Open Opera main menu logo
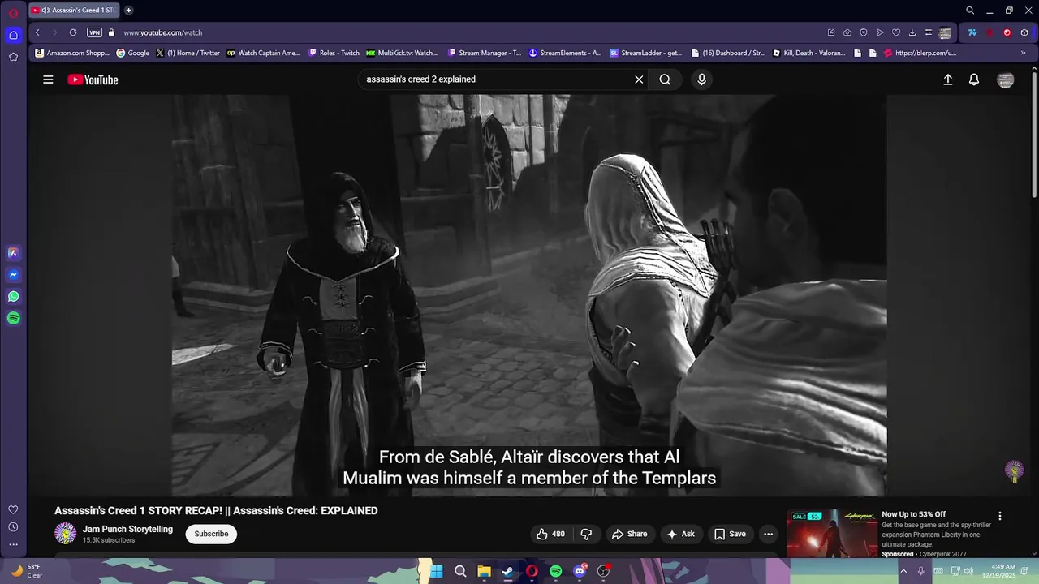 [13, 13]
